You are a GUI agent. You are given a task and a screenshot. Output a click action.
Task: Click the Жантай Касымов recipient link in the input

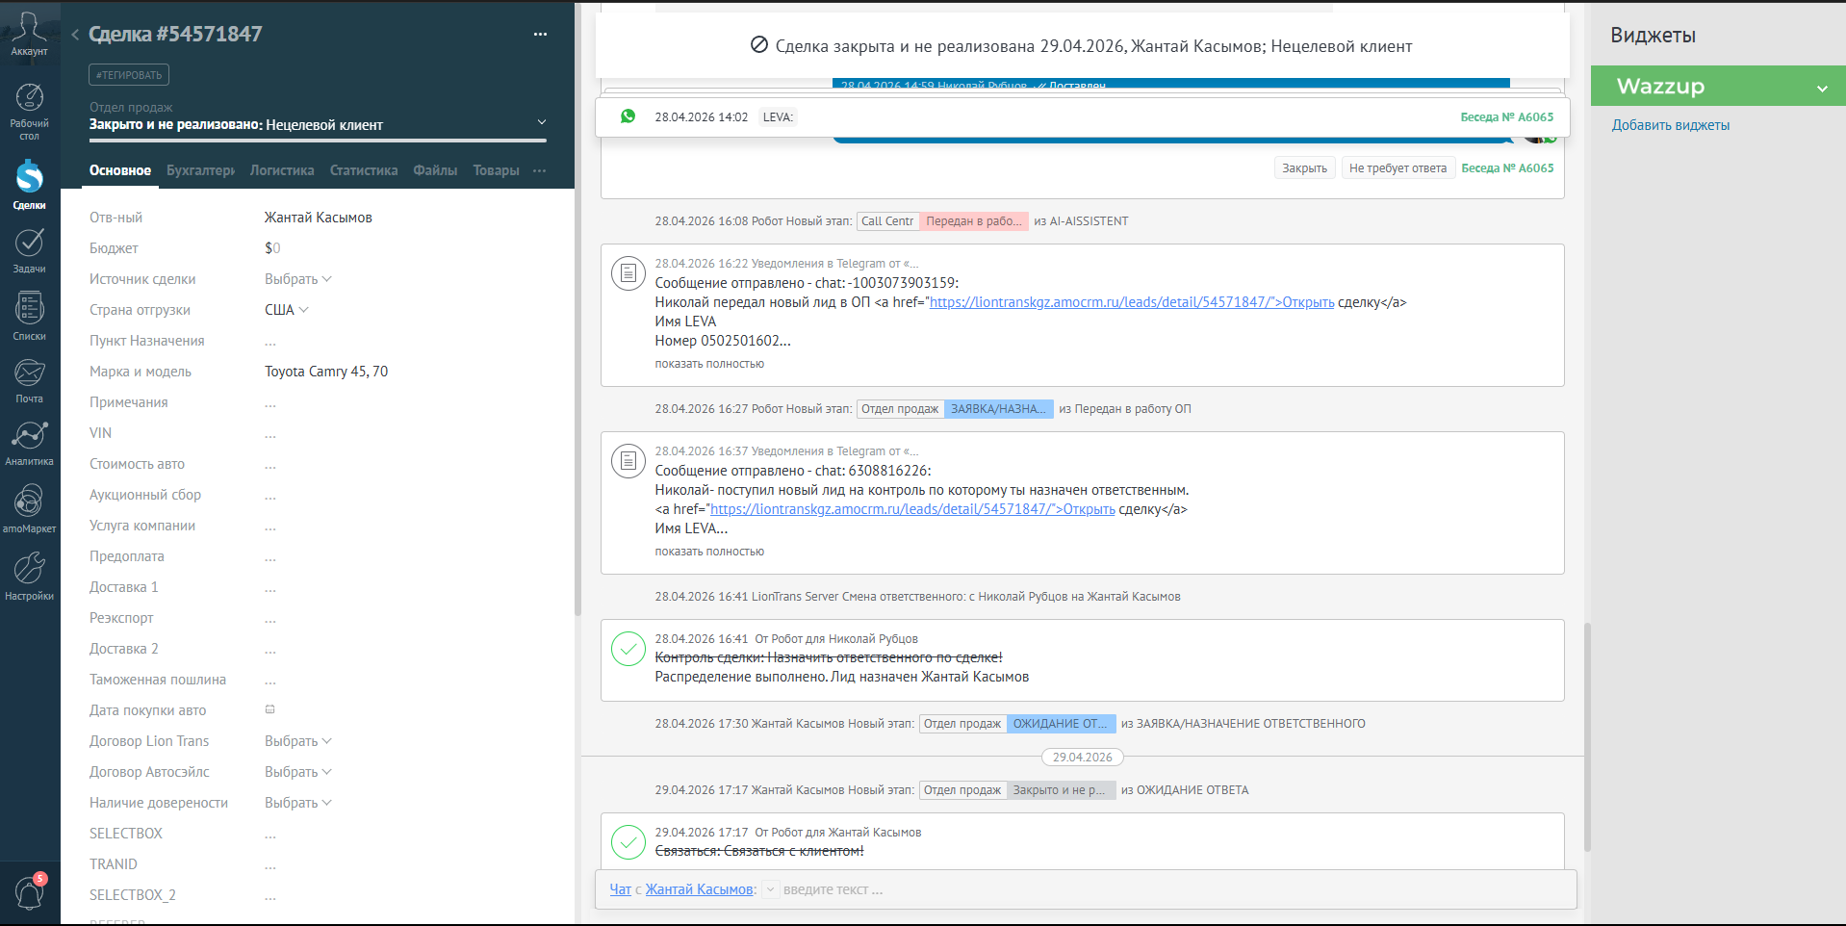click(x=699, y=889)
